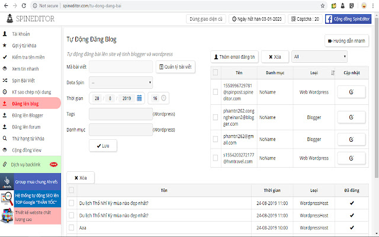Click Thêm email đăng tin button
Image resolution: width=379 pixels, height=237 pixels.
(235, 57)
